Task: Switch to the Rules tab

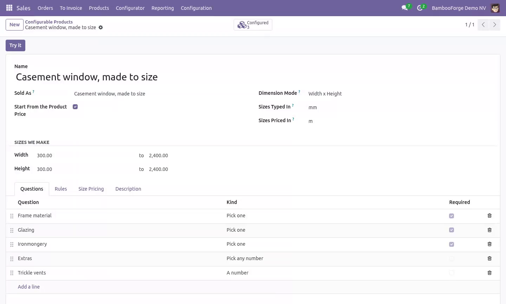Action: [x=61, y=189]
